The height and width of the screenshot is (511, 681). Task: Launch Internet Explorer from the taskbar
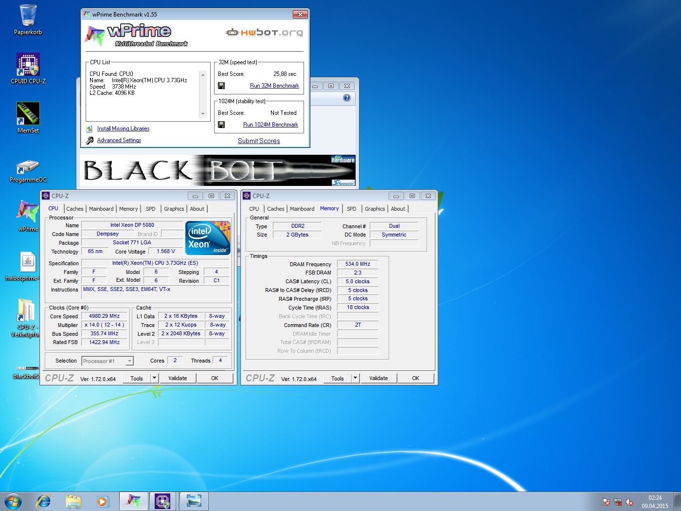coord(44,501)
